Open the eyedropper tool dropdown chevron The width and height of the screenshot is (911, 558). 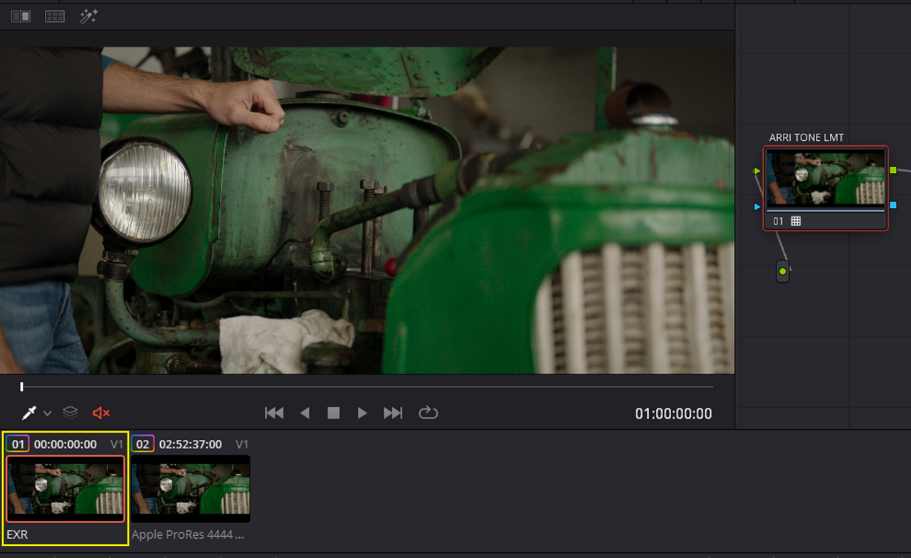[x=48, y=414]
